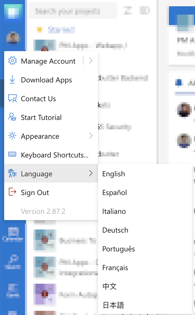Choose Italiano as the language

pos(114,211)
